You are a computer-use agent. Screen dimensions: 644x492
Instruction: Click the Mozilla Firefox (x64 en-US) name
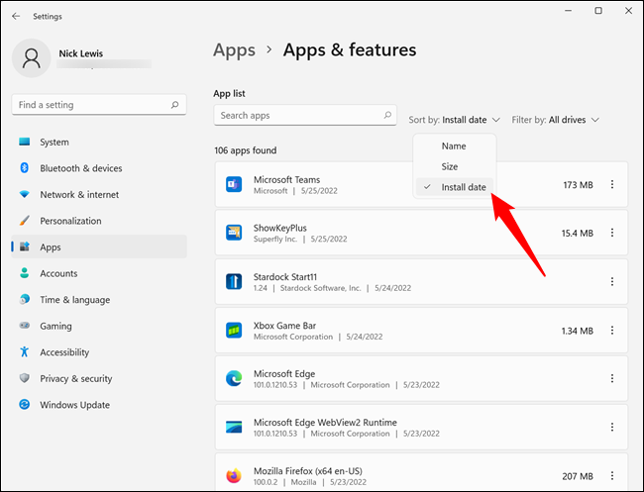point(308,471)
